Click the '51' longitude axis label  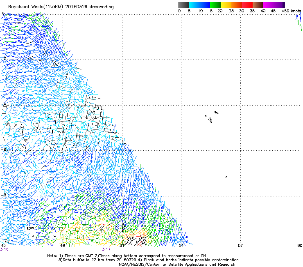122,246
